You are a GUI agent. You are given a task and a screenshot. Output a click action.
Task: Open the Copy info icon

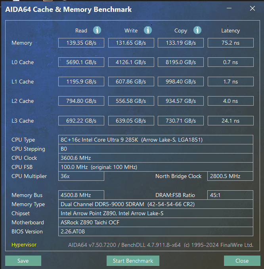pyautogui.click(x=197, y=30)
